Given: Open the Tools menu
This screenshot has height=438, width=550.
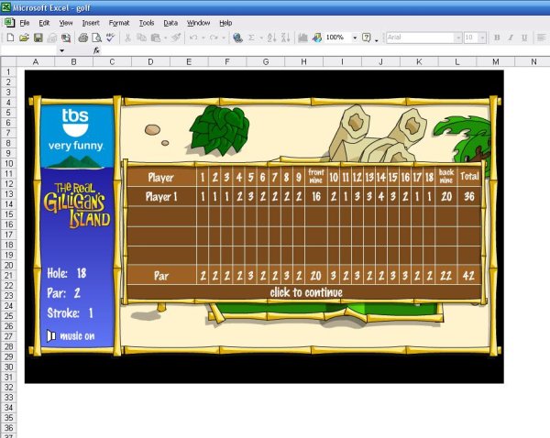Looking at the screenshot, I should (147, 23).
